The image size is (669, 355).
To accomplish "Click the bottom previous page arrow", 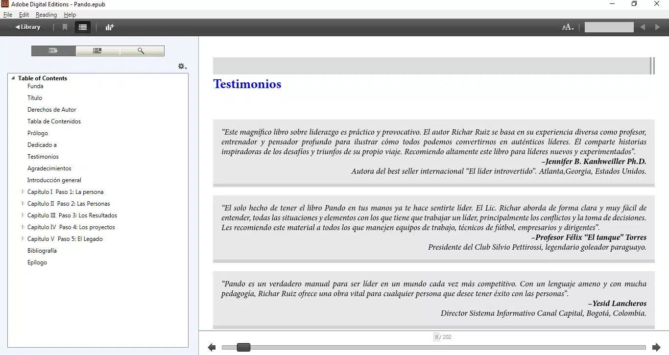I will (212, 348).
